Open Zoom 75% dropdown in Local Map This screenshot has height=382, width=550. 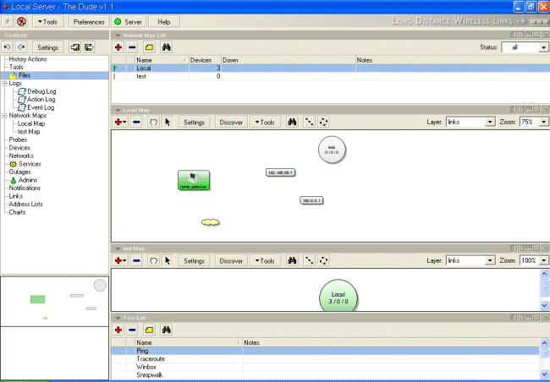pos(544,122)
